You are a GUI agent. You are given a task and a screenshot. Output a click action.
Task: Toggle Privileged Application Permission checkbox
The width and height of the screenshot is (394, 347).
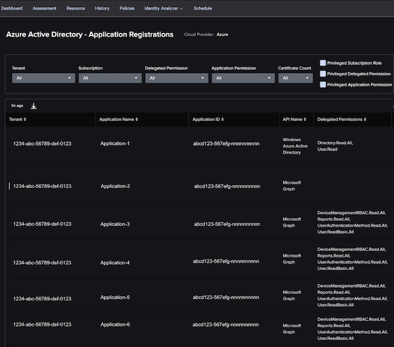point(323,84)
